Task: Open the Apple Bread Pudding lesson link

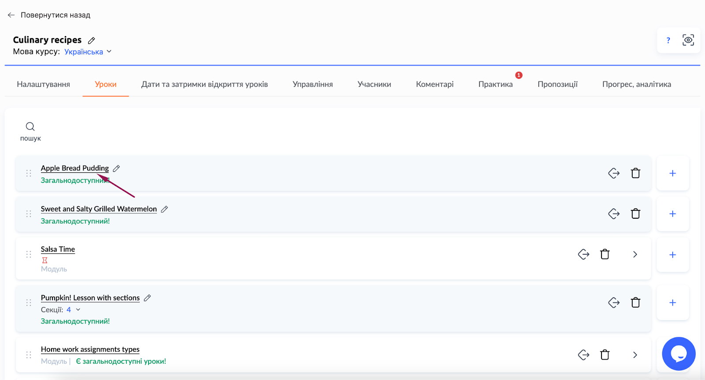Action: pos(74,168)
